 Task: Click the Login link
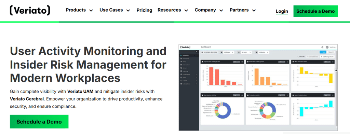tap(282, 11)
